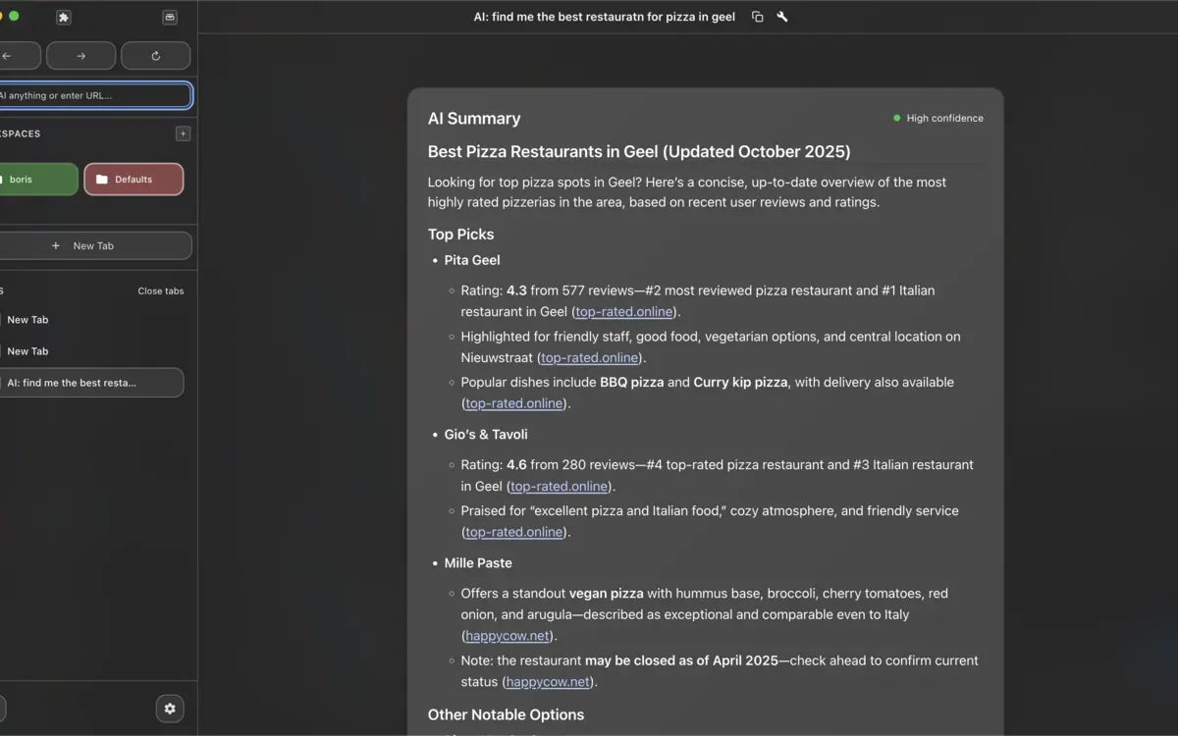Open the extensions puzzle icon

[64, 17]
